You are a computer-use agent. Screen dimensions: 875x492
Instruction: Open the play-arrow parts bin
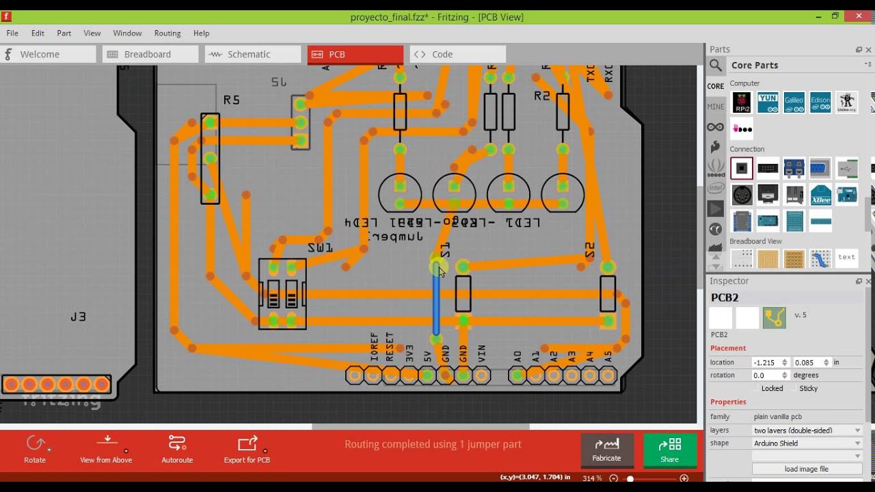[x=716, y=208]
